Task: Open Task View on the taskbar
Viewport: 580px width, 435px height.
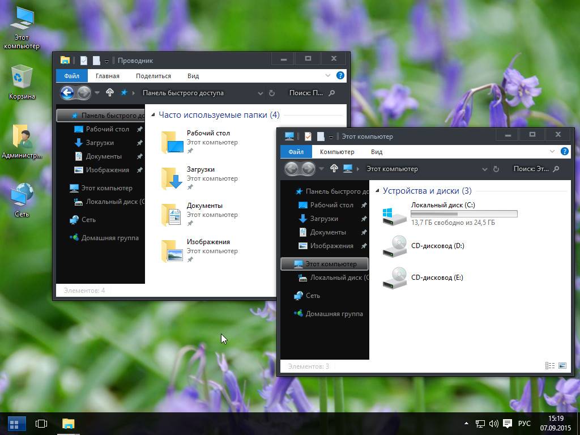Action: click(41, 423)
